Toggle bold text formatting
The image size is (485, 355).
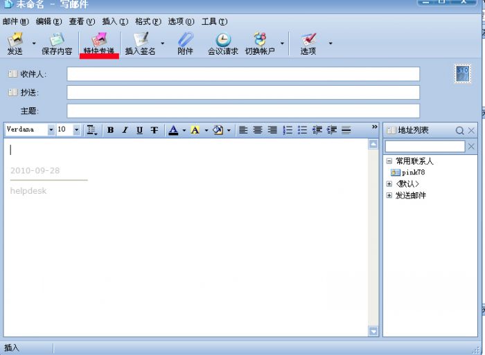(110, 130)
